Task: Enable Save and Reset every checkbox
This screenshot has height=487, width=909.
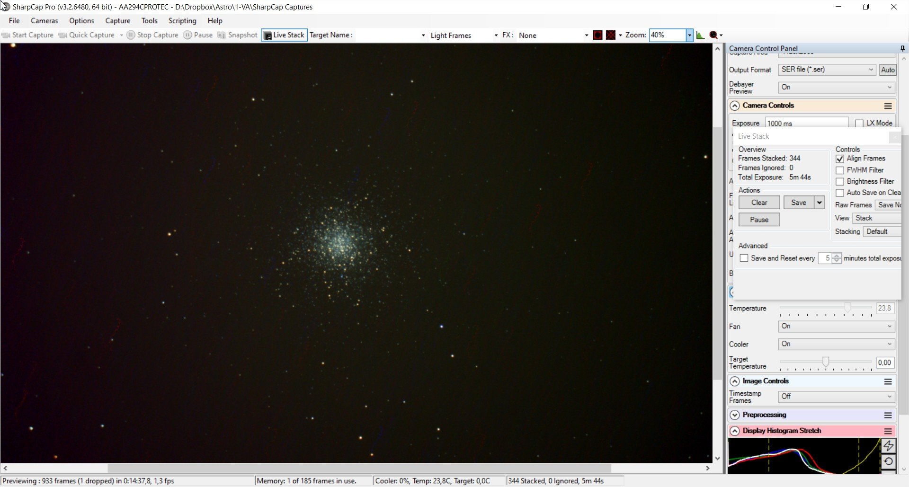Action: click(744, 258)
